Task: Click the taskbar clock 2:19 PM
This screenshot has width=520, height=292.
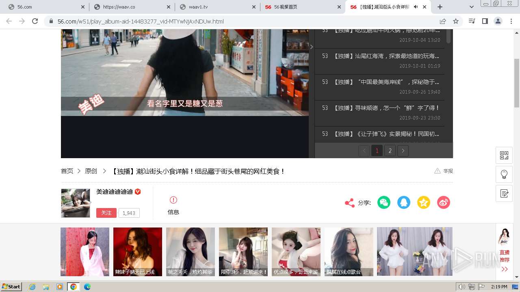Action: point(499,287)
